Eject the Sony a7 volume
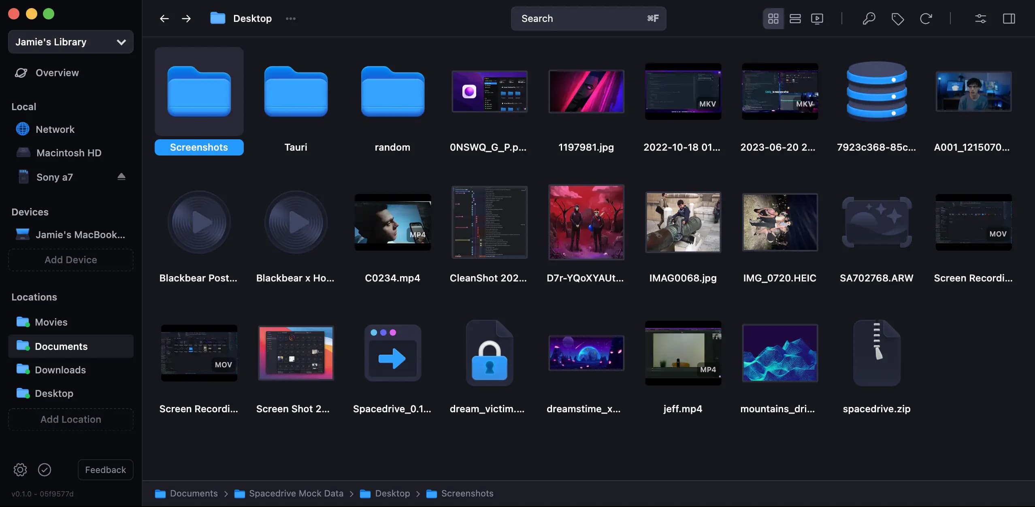This screenshot has width=1035, height=507. [x=121, y=177]
